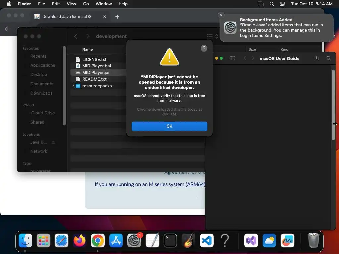This screenshot has width=339, height=254.
Task: Open Google Chrome from the Dock
Action: [x=98, y=240]
